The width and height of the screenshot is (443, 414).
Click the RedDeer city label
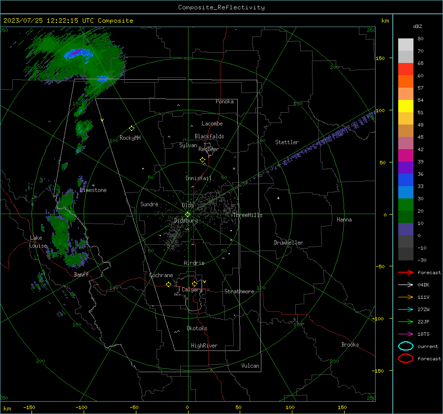click(x=209, y=149)
